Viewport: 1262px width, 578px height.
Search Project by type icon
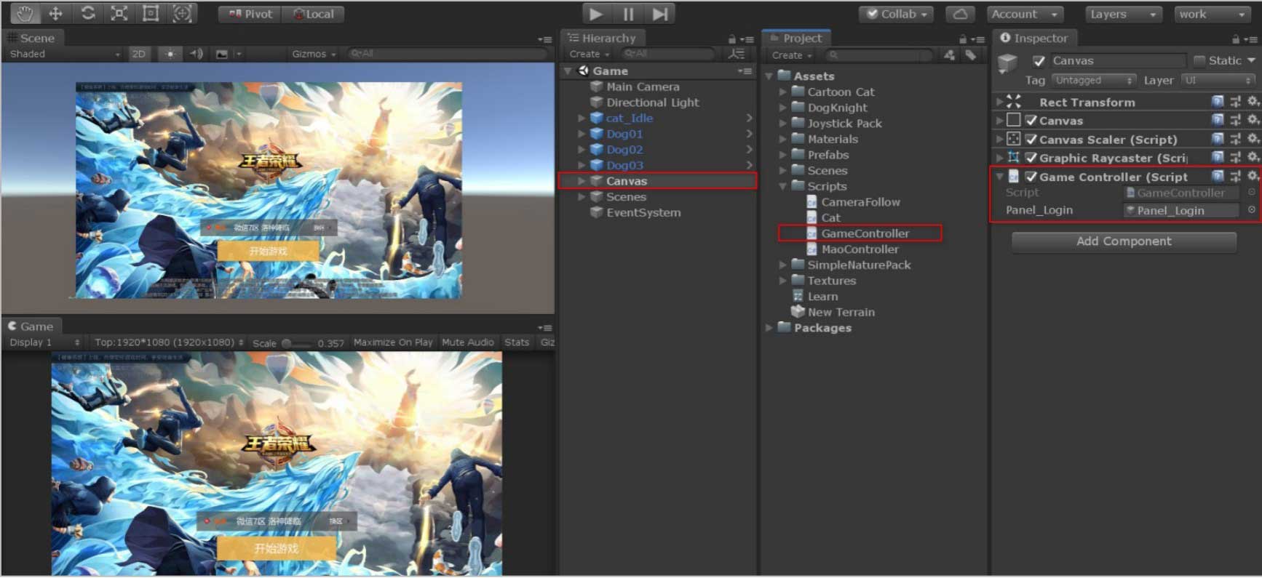point(949,55)
